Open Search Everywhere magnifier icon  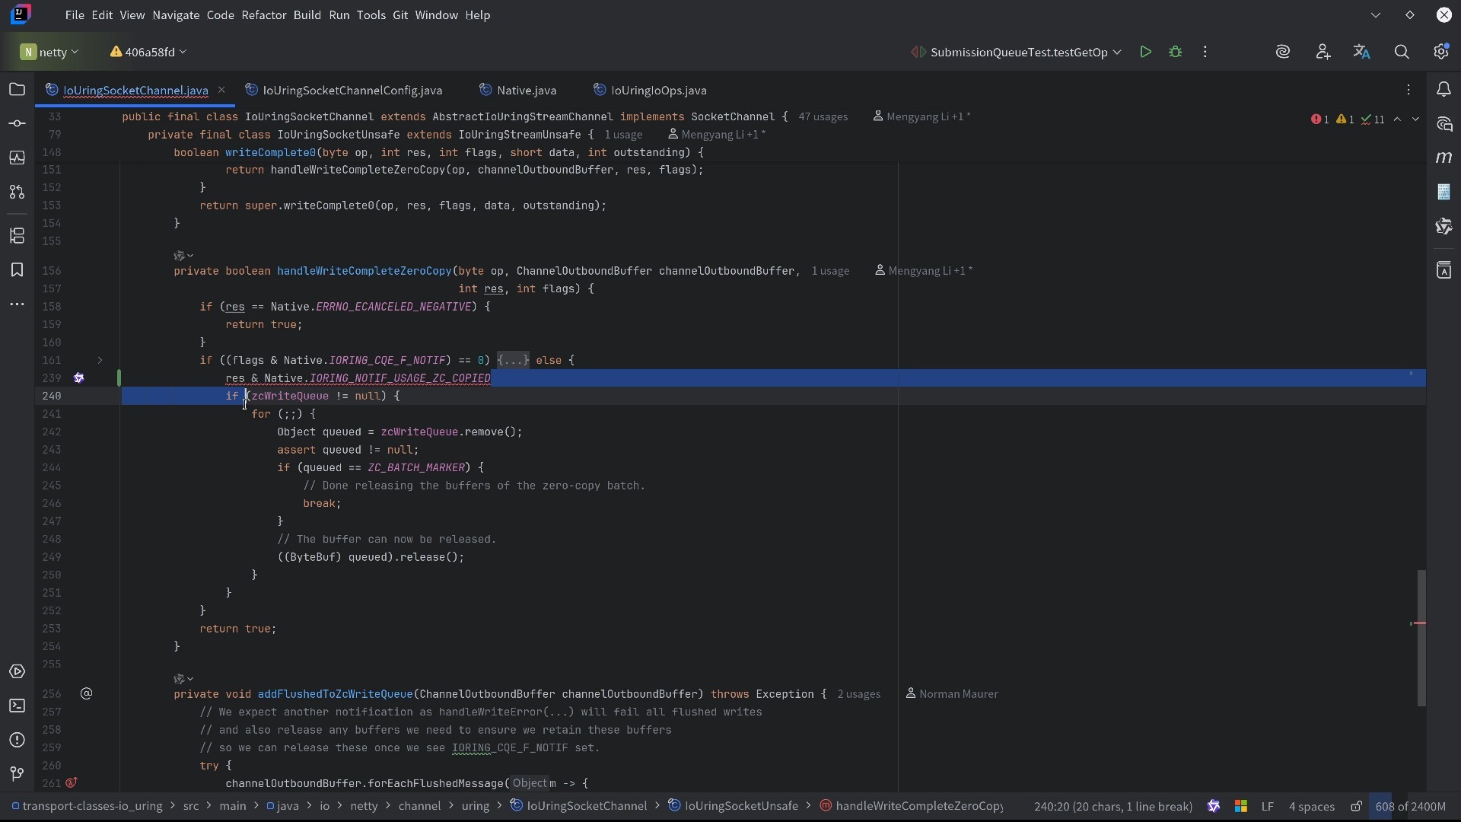tap(1402, 52)
